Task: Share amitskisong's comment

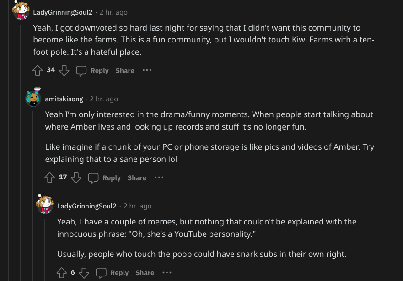Action: [137, 178]
